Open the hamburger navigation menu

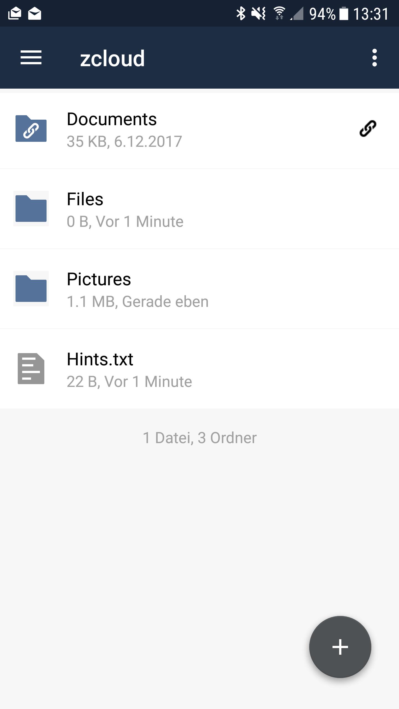(31, 58)
